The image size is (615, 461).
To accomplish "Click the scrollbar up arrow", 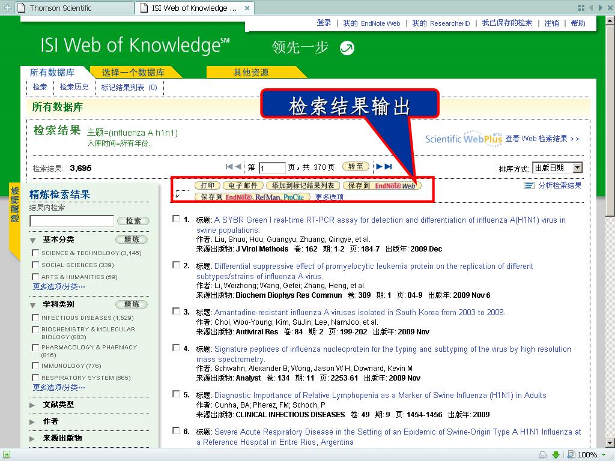I will point(610,20).
